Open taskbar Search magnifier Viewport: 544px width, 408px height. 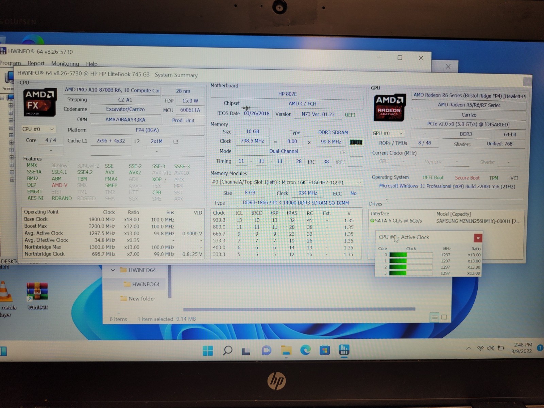[x=227, y=350]
